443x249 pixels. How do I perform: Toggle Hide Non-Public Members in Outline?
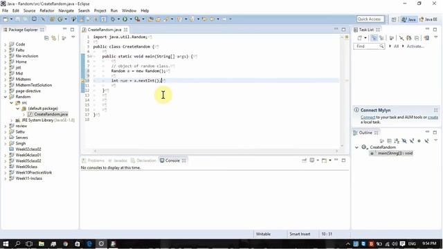pyautogui.click(x=419, y=140)
